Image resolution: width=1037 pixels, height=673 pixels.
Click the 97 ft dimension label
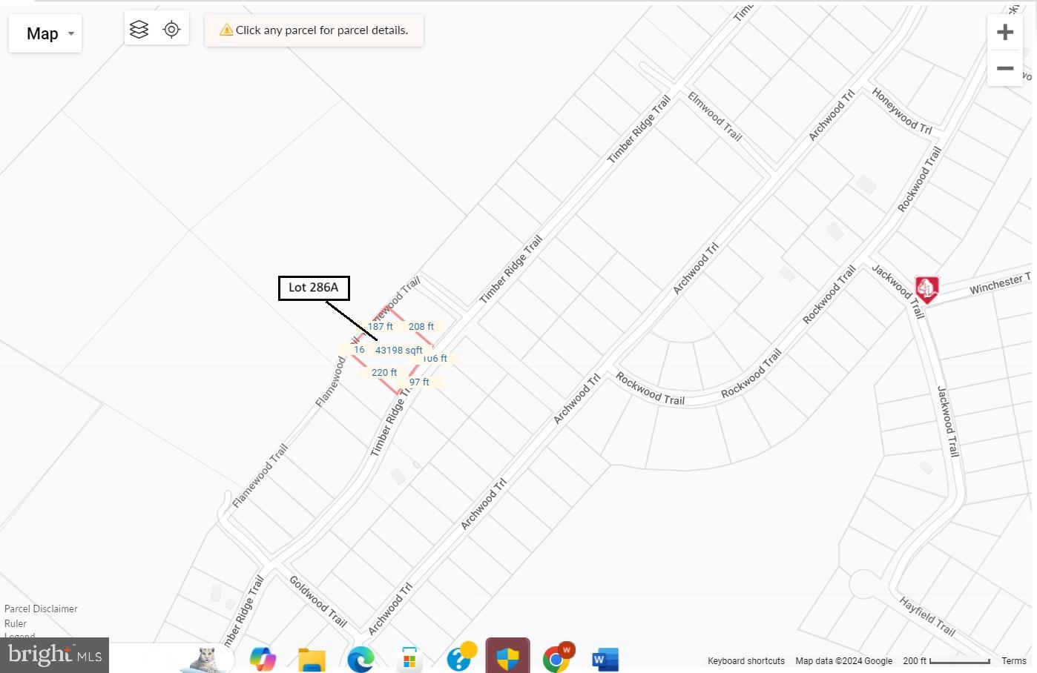419,382
